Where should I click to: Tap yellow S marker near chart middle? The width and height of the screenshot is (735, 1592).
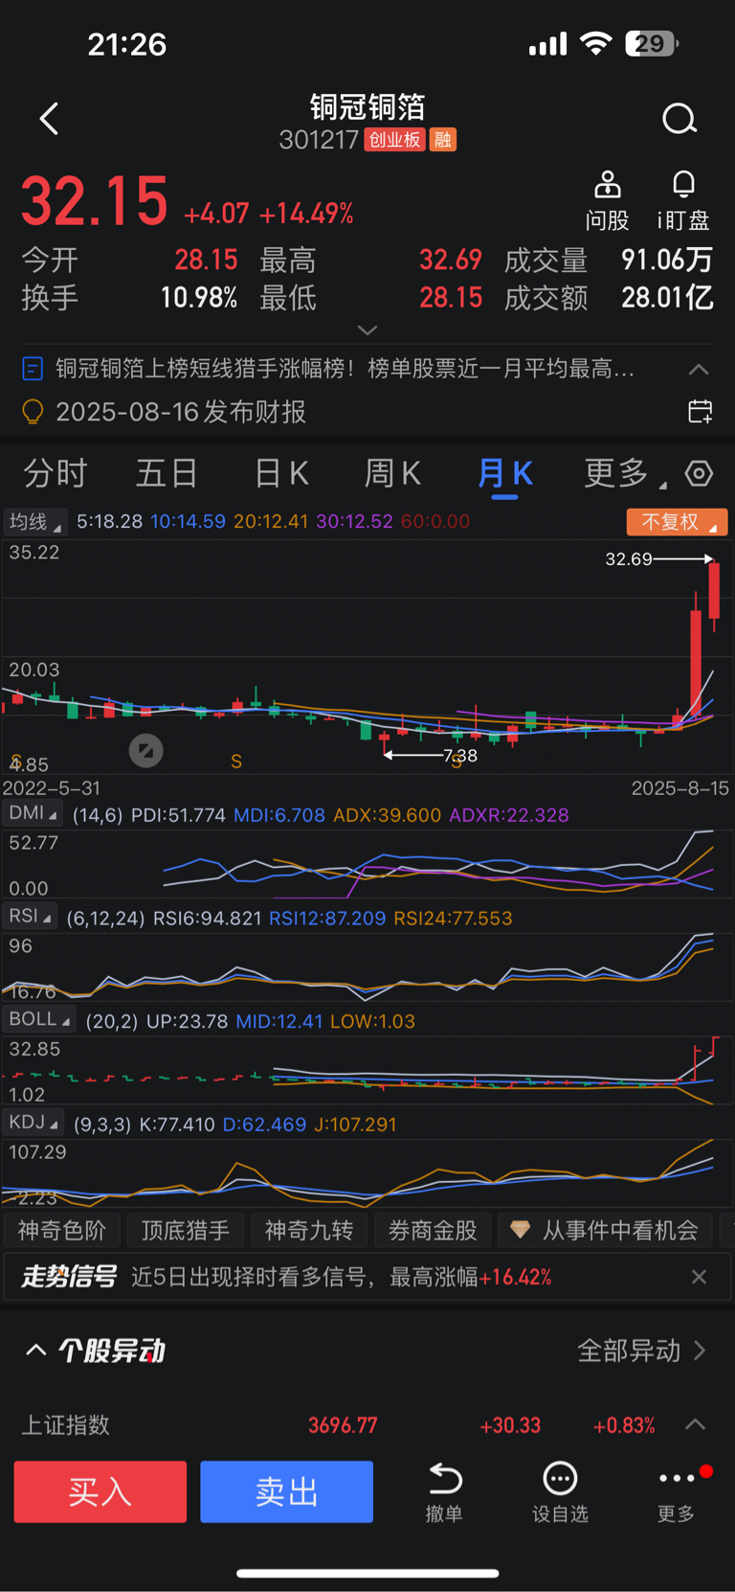point(236,762)
